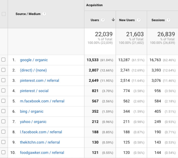The image size is (178, 158).
Task: Select direct new users value 2,741
Action: click(x=125, y=70)
